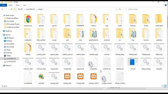The width and height of the screenshot is (168, 94).
Task: Select the xampp_shell batch file
Action: click(54, 78)
